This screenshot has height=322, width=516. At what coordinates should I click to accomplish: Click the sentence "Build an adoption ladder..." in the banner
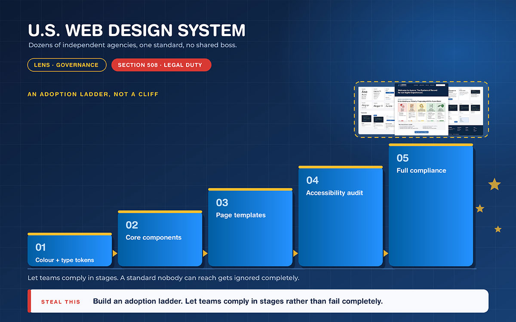238,301
